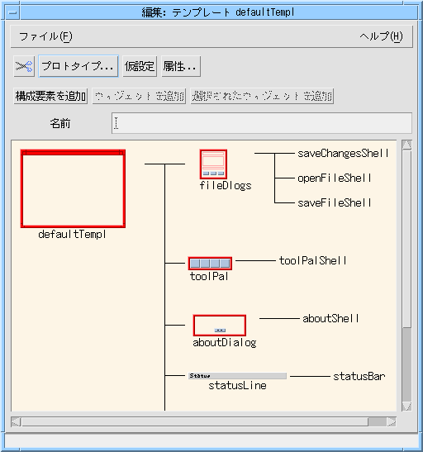
Task: Select the openFileShell tree item
Action: tap(335, 178)
